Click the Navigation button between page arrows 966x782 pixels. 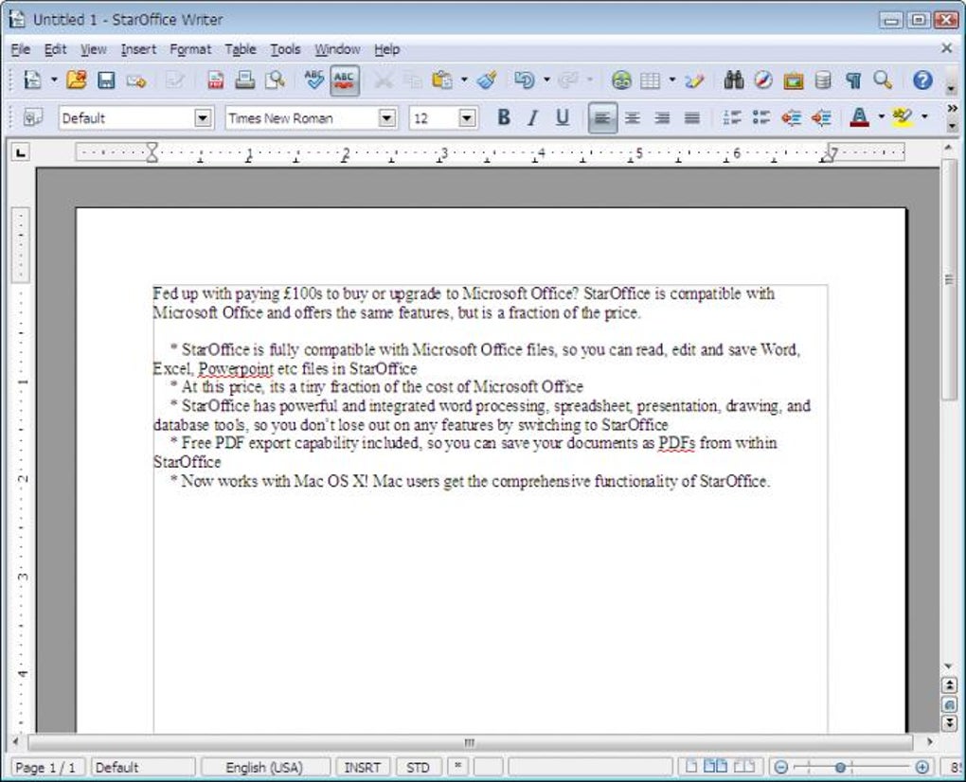tap(949, 703)
